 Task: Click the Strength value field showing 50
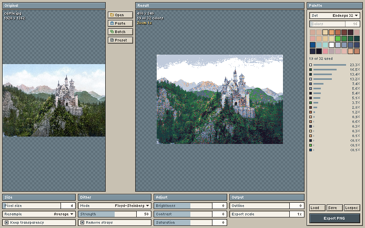144,214
